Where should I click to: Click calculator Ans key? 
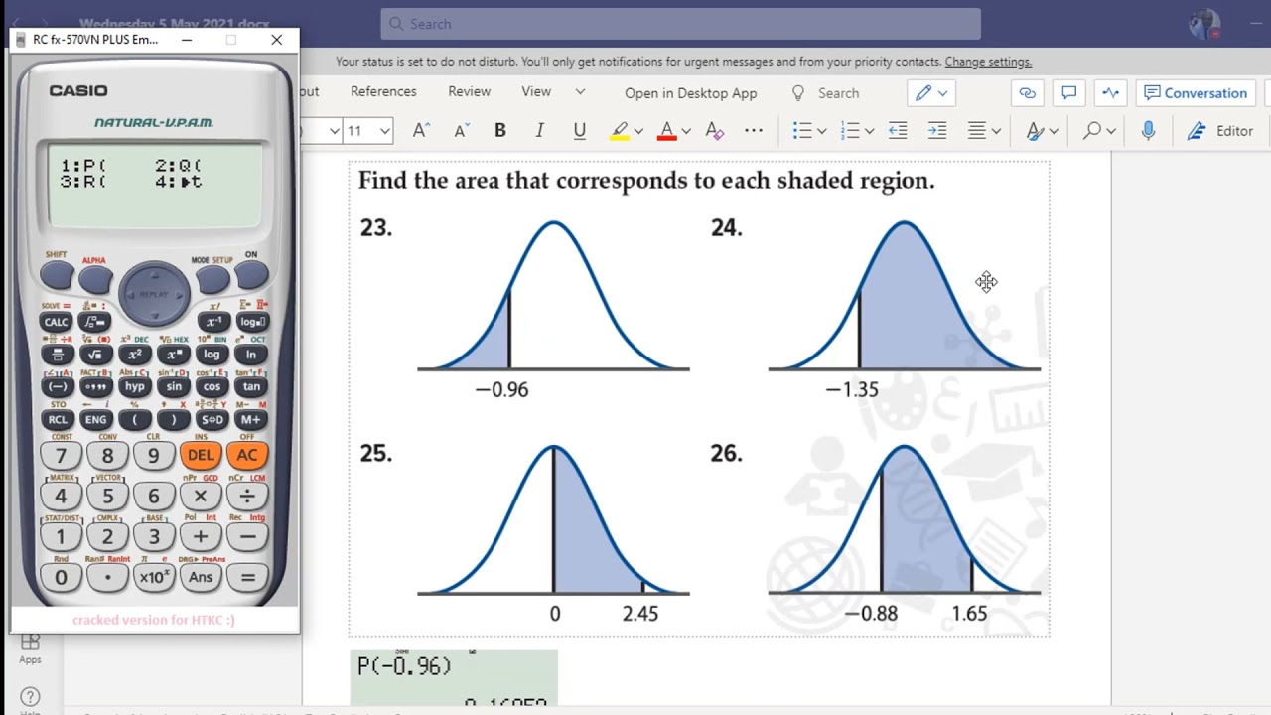200,577
